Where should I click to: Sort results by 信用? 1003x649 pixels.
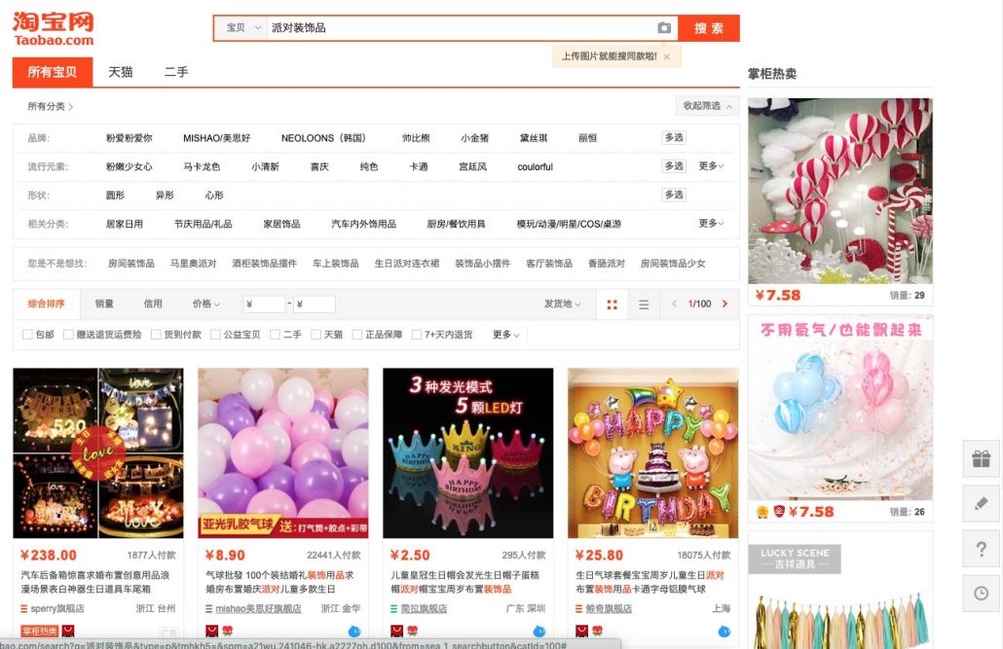pyautogui.click(x=153, y=304)
